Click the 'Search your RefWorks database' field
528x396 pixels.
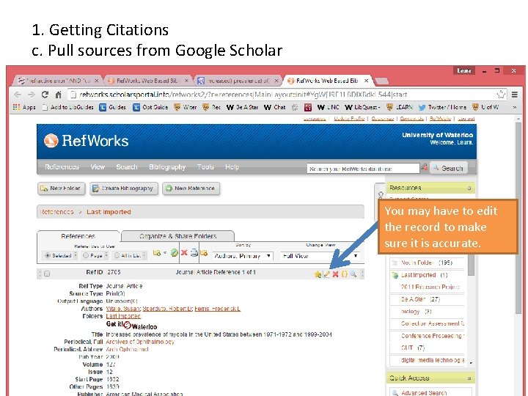[x=363, y=169]
